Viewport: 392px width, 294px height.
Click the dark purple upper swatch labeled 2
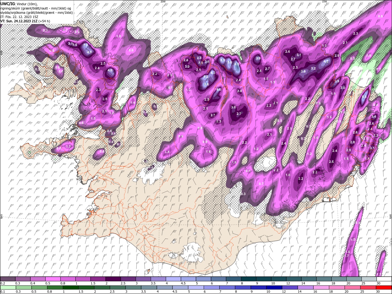(x=113, y=279)
